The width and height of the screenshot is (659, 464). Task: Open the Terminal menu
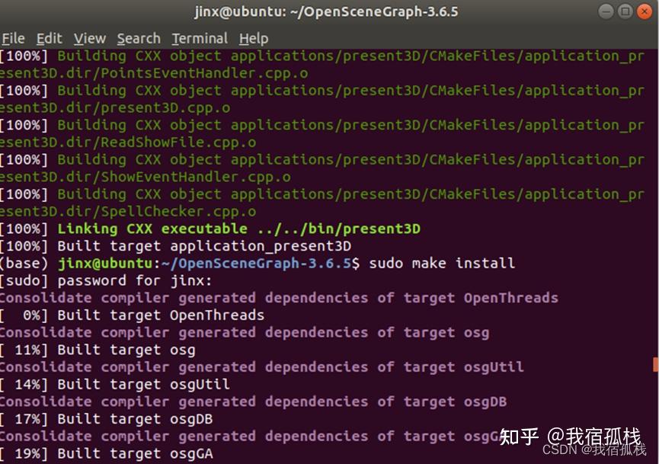(x=200, y=38)
